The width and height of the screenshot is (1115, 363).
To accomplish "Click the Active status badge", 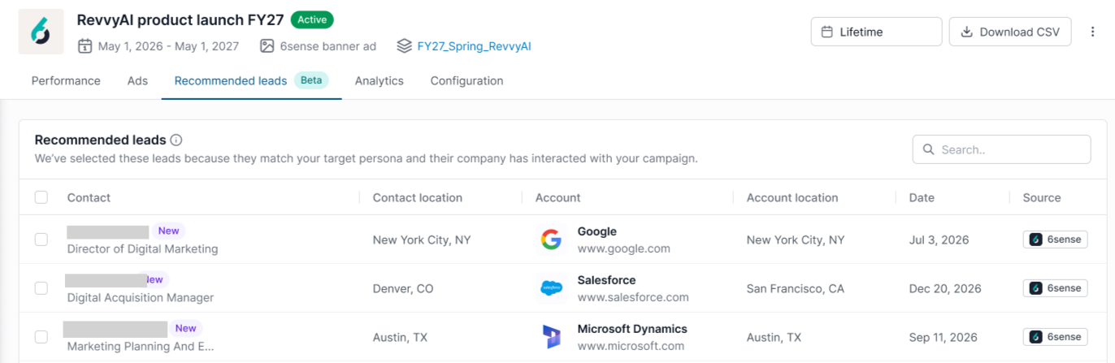I will tap(312, 19).
